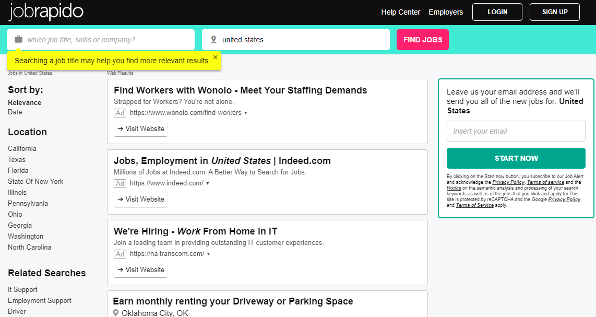The image size is (596, 317).
Task: Click the START NOW button
Action: (516, 158)
